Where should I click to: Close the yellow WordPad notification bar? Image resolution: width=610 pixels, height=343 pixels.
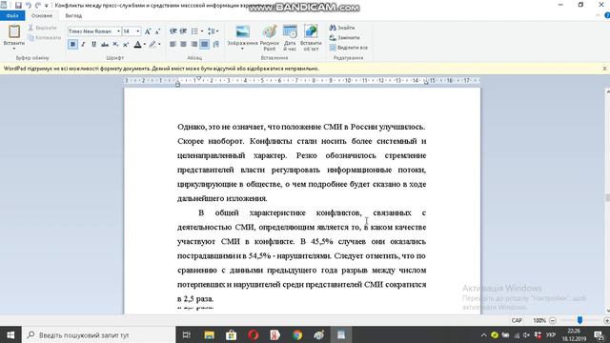(604, 69)
